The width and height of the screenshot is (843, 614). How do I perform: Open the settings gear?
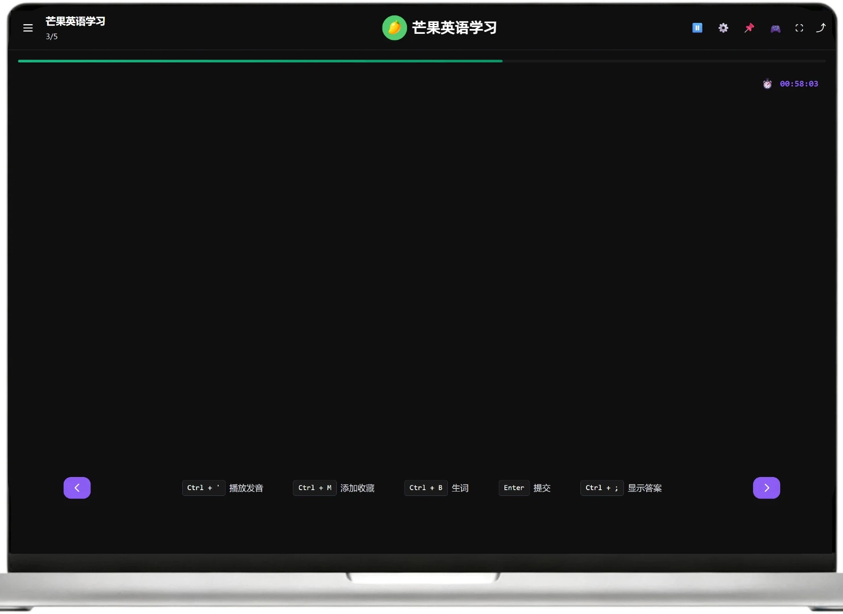723,28
